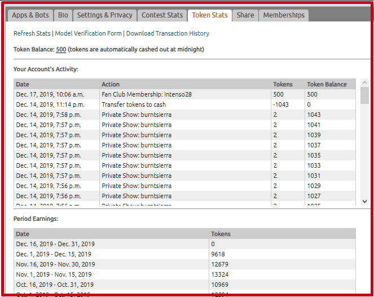Click the Date header in activity table
This screenshot has width=374, height=297.
tap(23, 84)
